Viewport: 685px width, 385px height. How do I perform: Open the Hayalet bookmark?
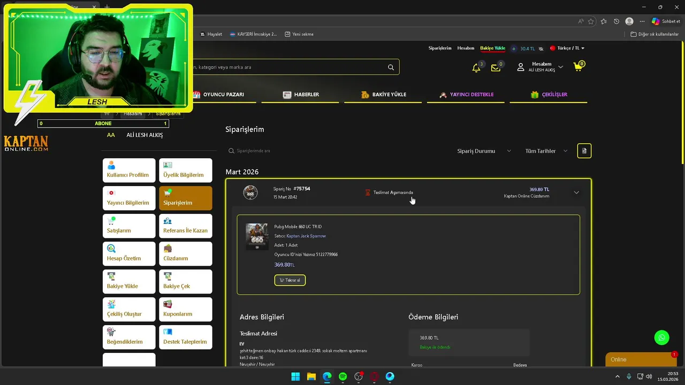(x=211, y=34)
